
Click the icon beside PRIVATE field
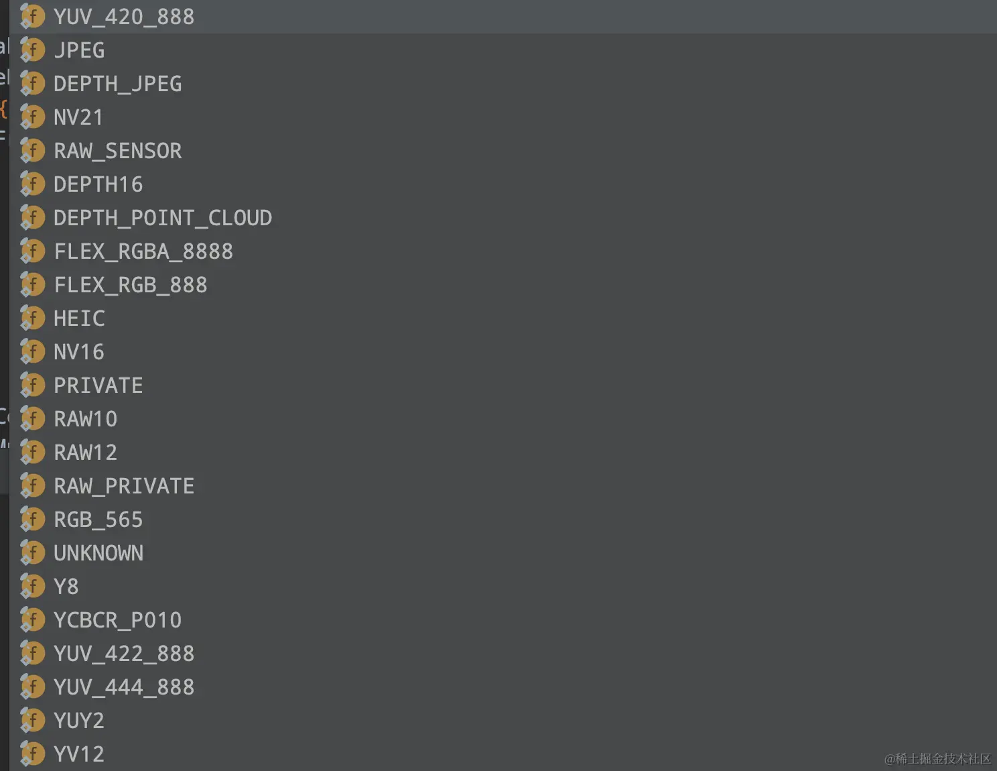pos(32,385)
